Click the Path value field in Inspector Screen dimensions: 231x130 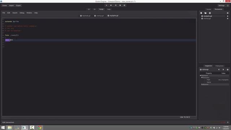coord(223,80)
